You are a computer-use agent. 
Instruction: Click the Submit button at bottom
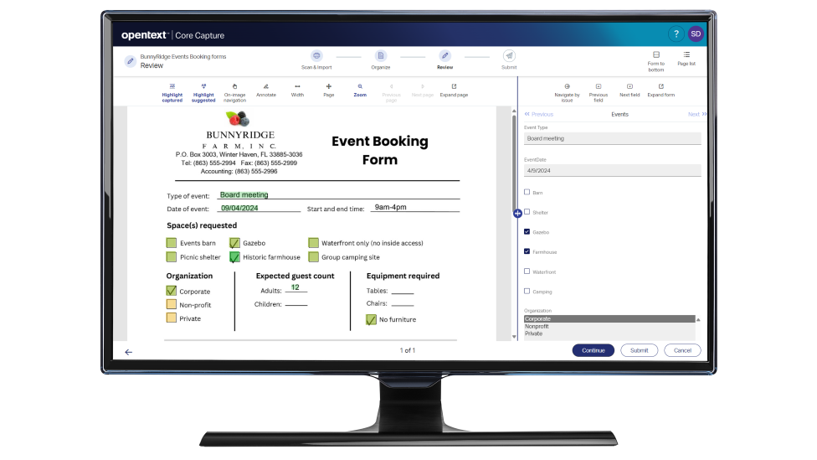coord(640,350)
